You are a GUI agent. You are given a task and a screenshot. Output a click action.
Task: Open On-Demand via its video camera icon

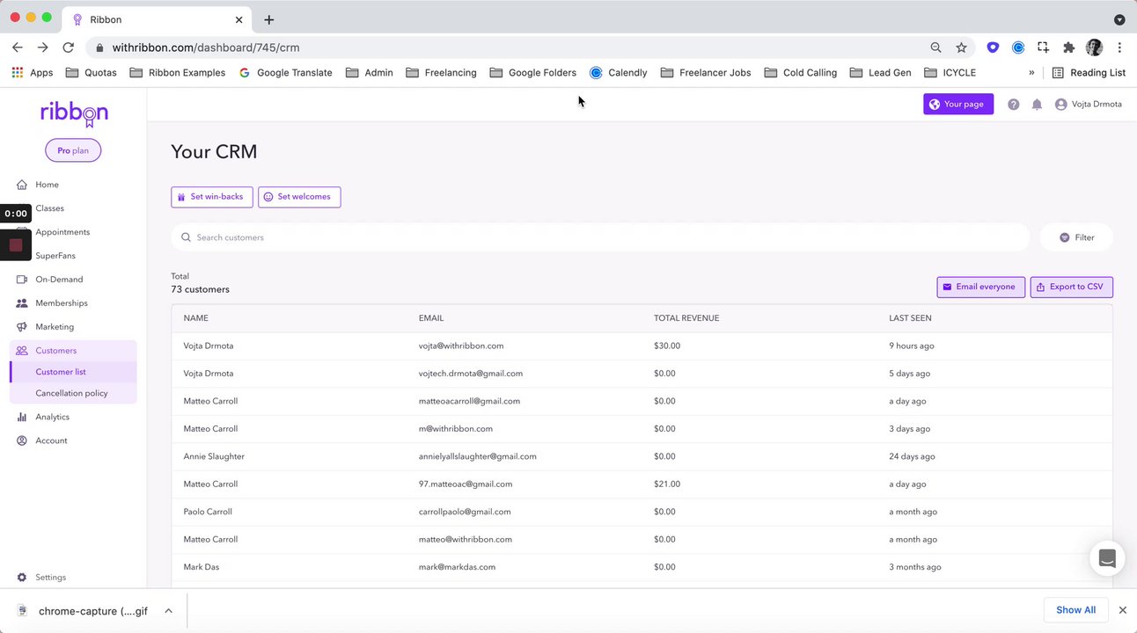point(22,280)
